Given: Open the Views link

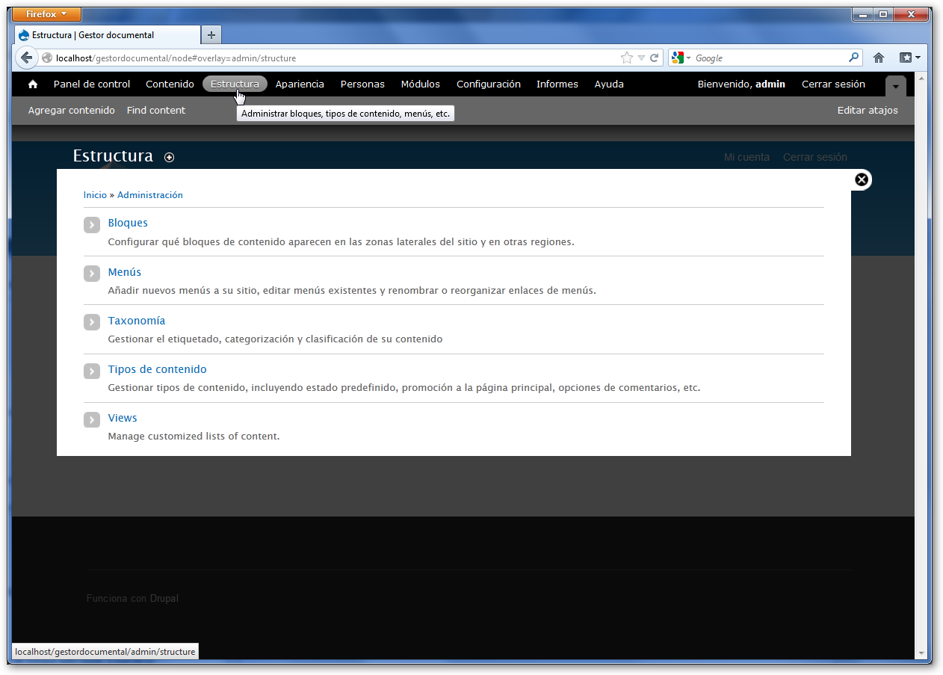Looking at the screenshot, I should point(123,418).
